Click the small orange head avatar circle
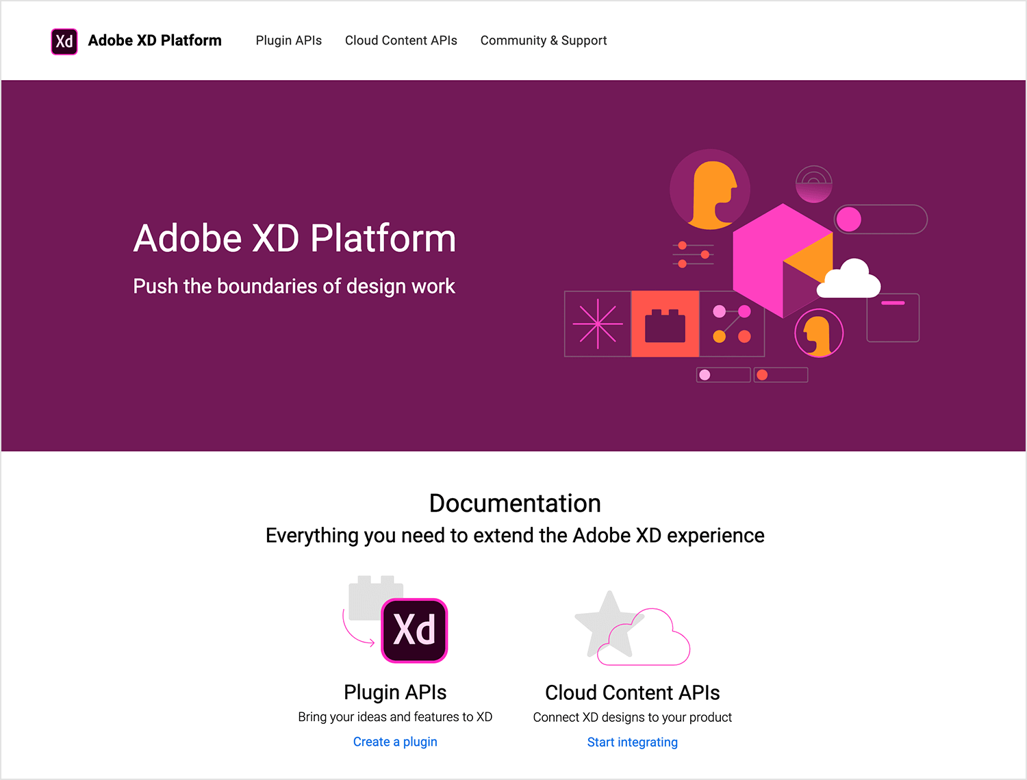 click(x=818, y=333)
